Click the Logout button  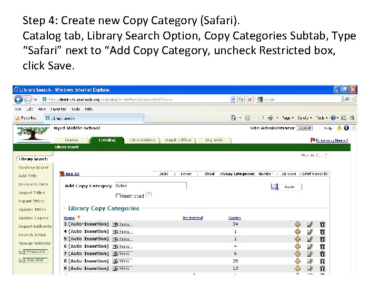[305, 128]
